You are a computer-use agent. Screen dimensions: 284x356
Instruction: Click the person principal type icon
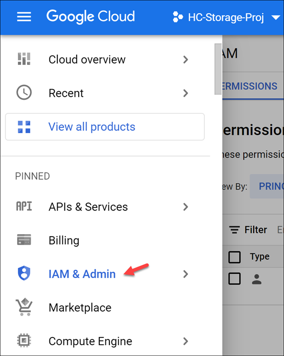257,279
